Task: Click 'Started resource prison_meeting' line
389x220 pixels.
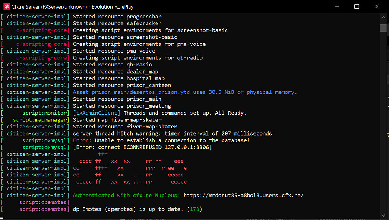Action: pyautogui.click(x=122, y=106)
